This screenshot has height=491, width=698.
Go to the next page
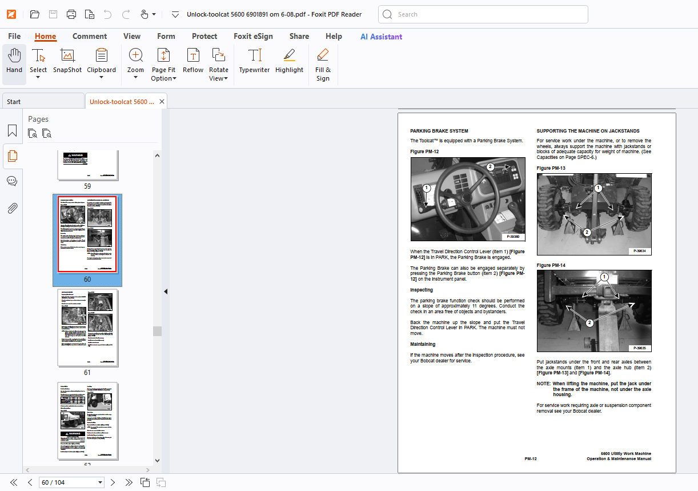pyautogui.click(x=113, y=482)
